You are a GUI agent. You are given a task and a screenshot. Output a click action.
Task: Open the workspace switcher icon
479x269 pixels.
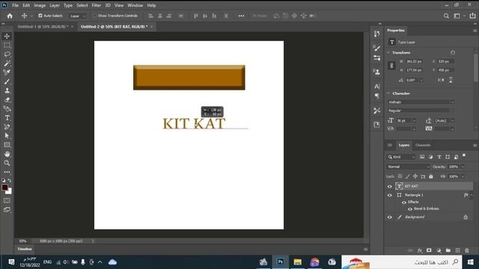(x=457, y=16)
